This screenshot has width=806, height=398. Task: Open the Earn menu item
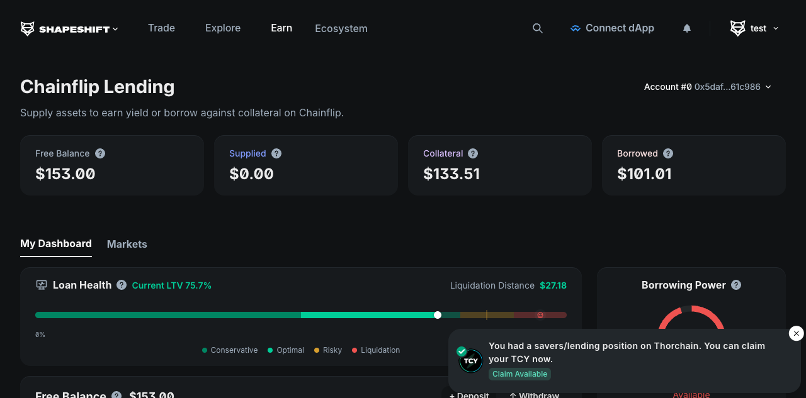281,28
